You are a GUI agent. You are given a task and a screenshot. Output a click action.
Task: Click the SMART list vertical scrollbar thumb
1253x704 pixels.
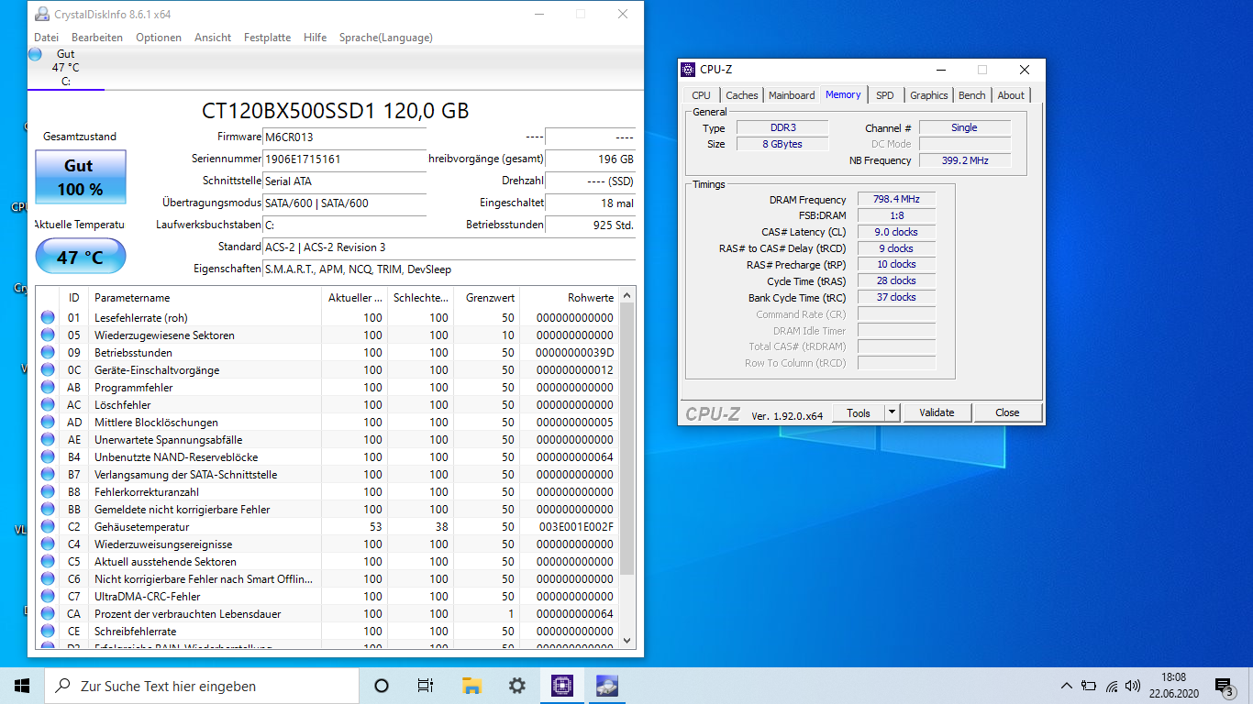pyautogui.click(x=627, y=440)
